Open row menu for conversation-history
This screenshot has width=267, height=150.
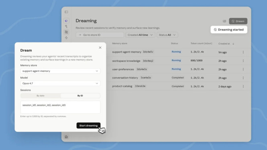(243, 78)
